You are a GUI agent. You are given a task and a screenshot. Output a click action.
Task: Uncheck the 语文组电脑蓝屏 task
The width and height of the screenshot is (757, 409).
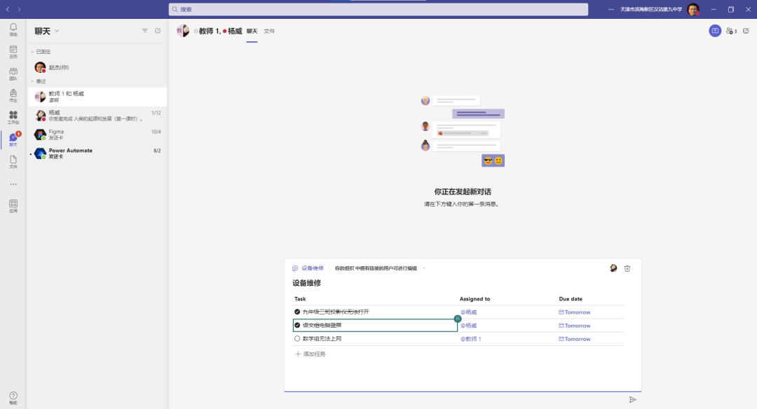(299, 325)
